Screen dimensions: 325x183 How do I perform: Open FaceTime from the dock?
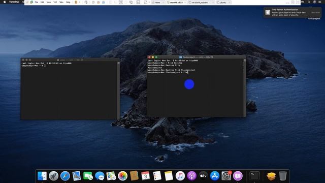[x=88, y=176]
